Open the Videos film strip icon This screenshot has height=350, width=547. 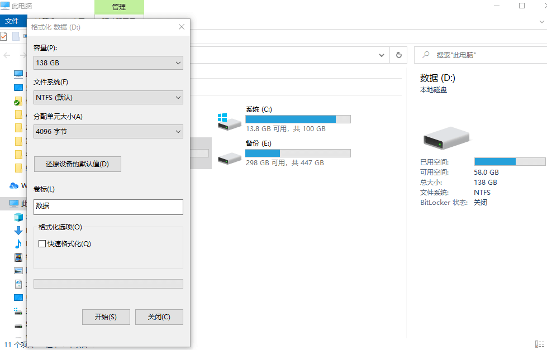click(18, 257)
